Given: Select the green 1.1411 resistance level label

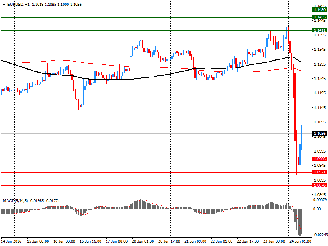Looking at the screenshot, I should point(320,30).
